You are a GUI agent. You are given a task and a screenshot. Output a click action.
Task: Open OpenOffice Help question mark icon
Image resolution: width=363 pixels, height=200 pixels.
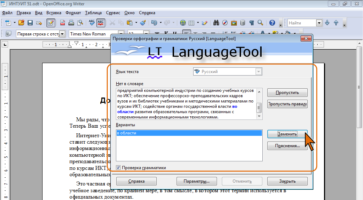click(272, 23)
